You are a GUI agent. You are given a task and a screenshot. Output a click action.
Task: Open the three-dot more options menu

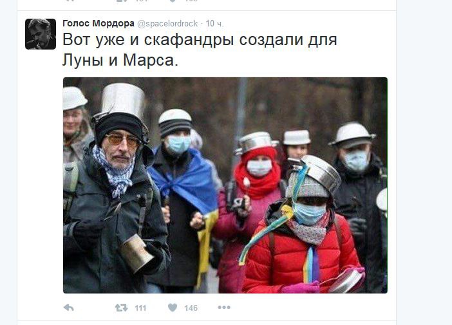tap(224, 308)
